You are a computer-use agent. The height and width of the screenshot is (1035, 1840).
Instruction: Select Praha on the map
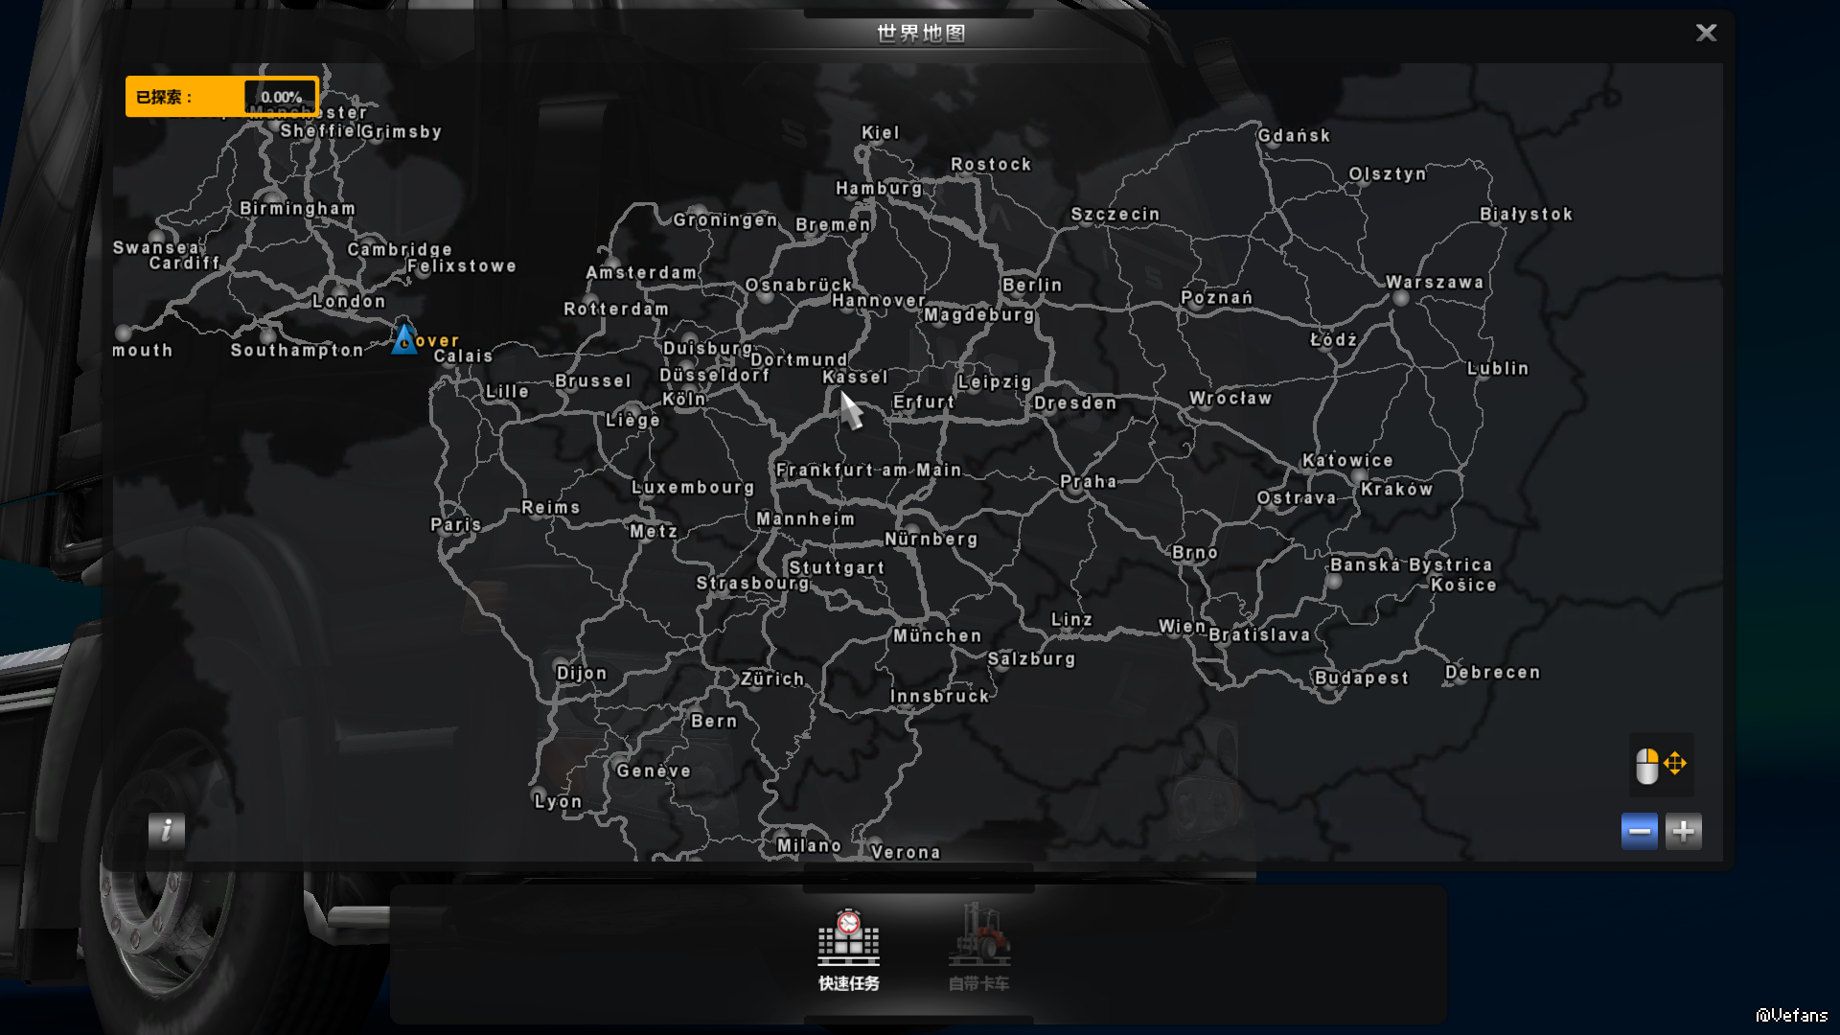point(1088,481)
